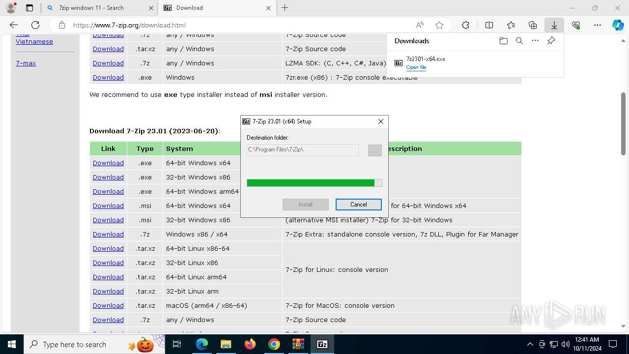Open a new browser tab

point(285,8)
